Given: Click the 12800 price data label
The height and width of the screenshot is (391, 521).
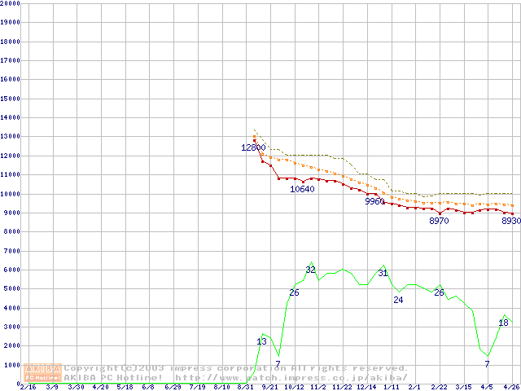Looking at the screenshot, I should click(253, 147).
